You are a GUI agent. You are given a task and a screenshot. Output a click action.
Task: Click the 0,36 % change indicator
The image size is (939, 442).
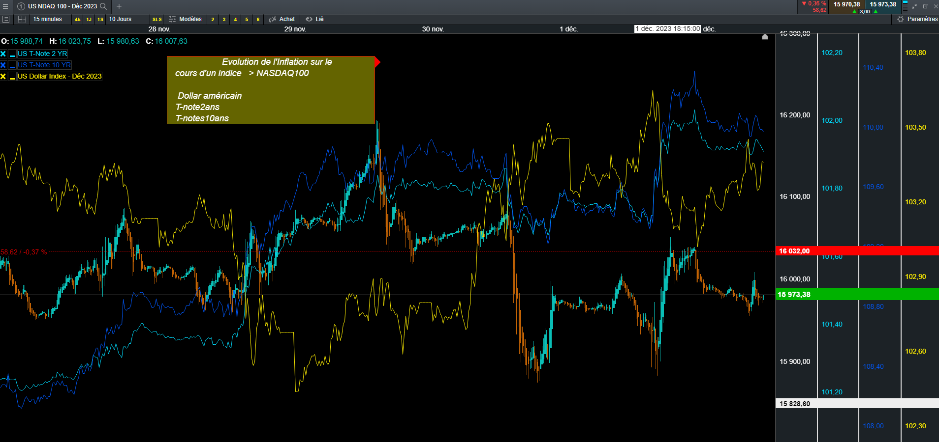point(814,3)
